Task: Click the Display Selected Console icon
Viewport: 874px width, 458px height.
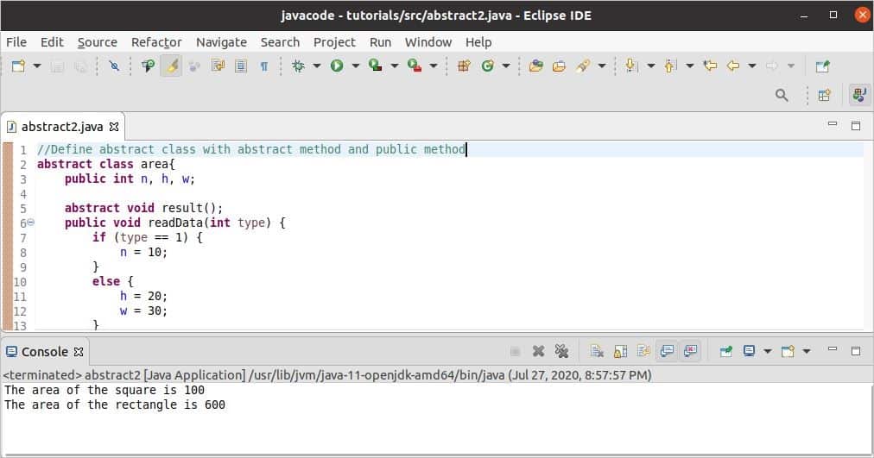Action: 750,351
